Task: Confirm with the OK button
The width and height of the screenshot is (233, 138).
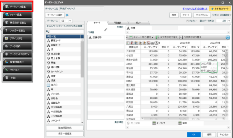Action: [194, 135]
